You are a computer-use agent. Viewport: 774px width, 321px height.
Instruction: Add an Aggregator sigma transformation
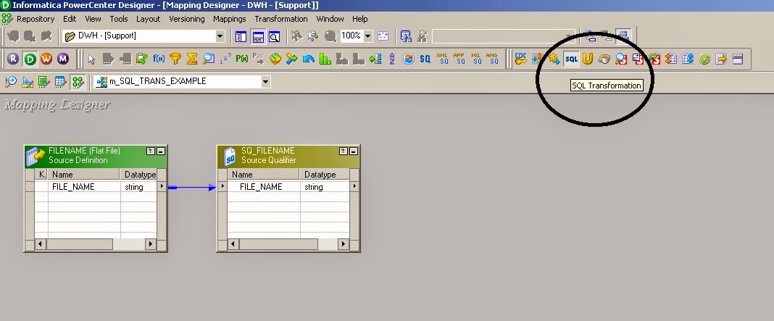tap(192, 59)
